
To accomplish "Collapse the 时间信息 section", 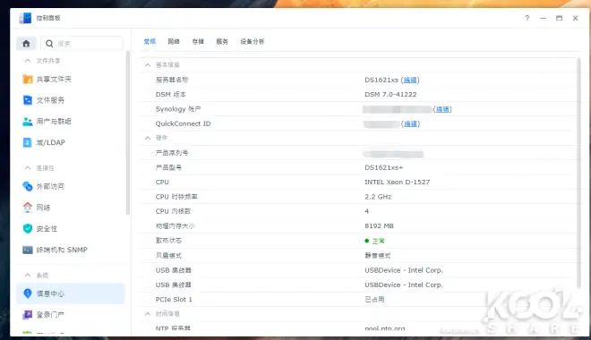I will 148,314.
